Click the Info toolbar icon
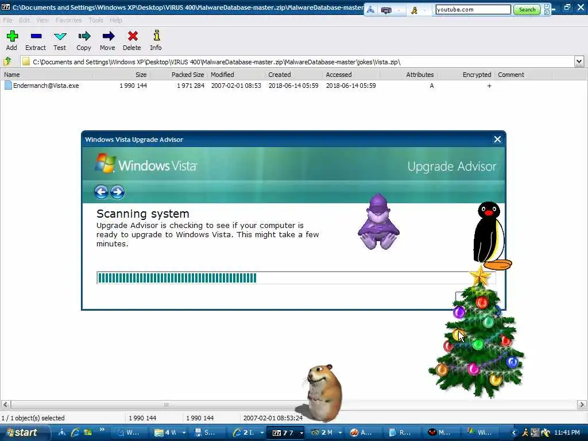588x441 pixels. tap(156, 35)
